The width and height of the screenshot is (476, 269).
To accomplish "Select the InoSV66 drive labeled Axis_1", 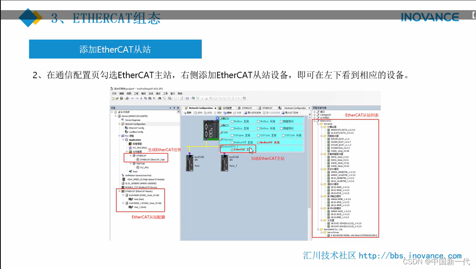I will pos(225,162).
